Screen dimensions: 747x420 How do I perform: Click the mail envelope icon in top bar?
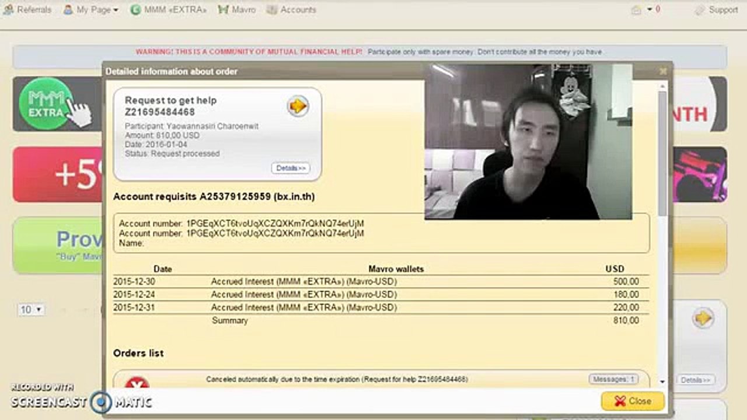pyautogui.click(x=636, y=10)
